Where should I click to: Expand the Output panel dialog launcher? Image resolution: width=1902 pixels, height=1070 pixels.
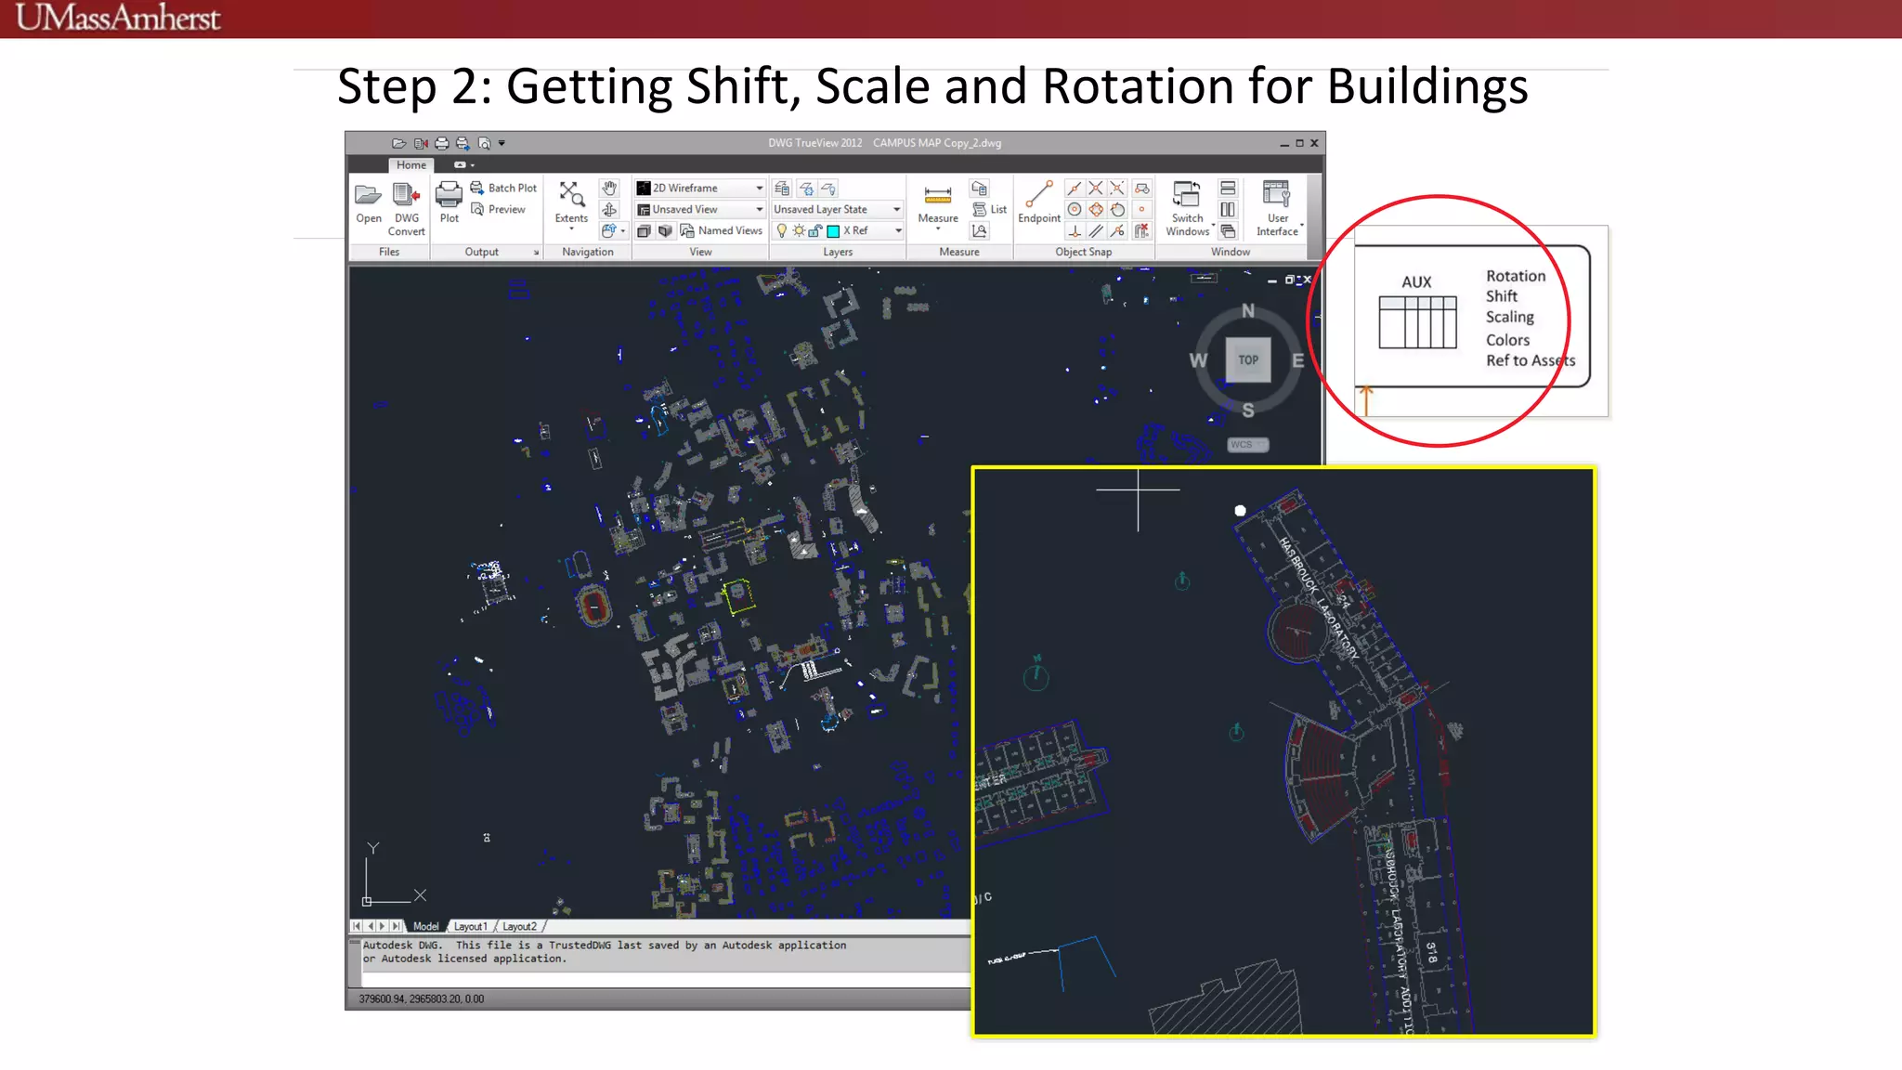click(x=536, y=253)
